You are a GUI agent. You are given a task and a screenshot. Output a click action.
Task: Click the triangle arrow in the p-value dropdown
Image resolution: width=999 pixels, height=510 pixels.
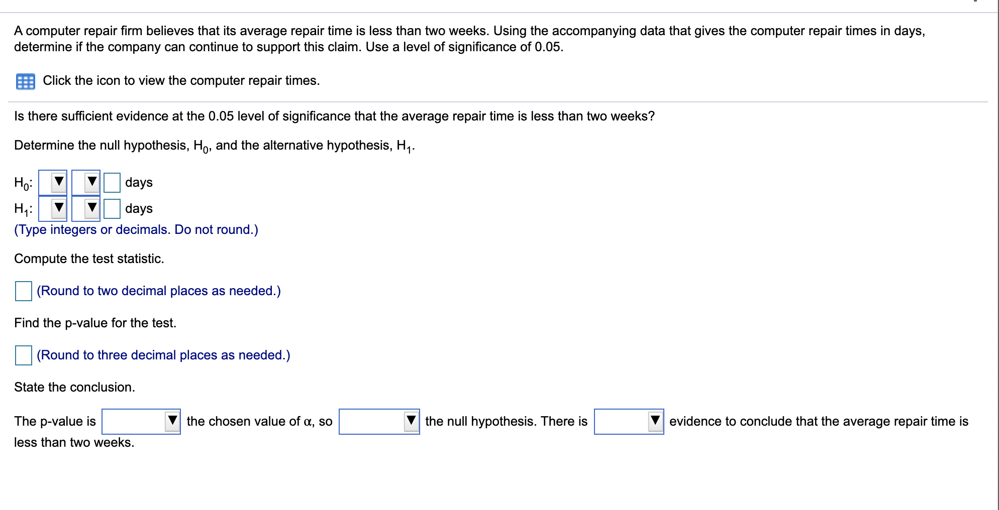[172, 422]
